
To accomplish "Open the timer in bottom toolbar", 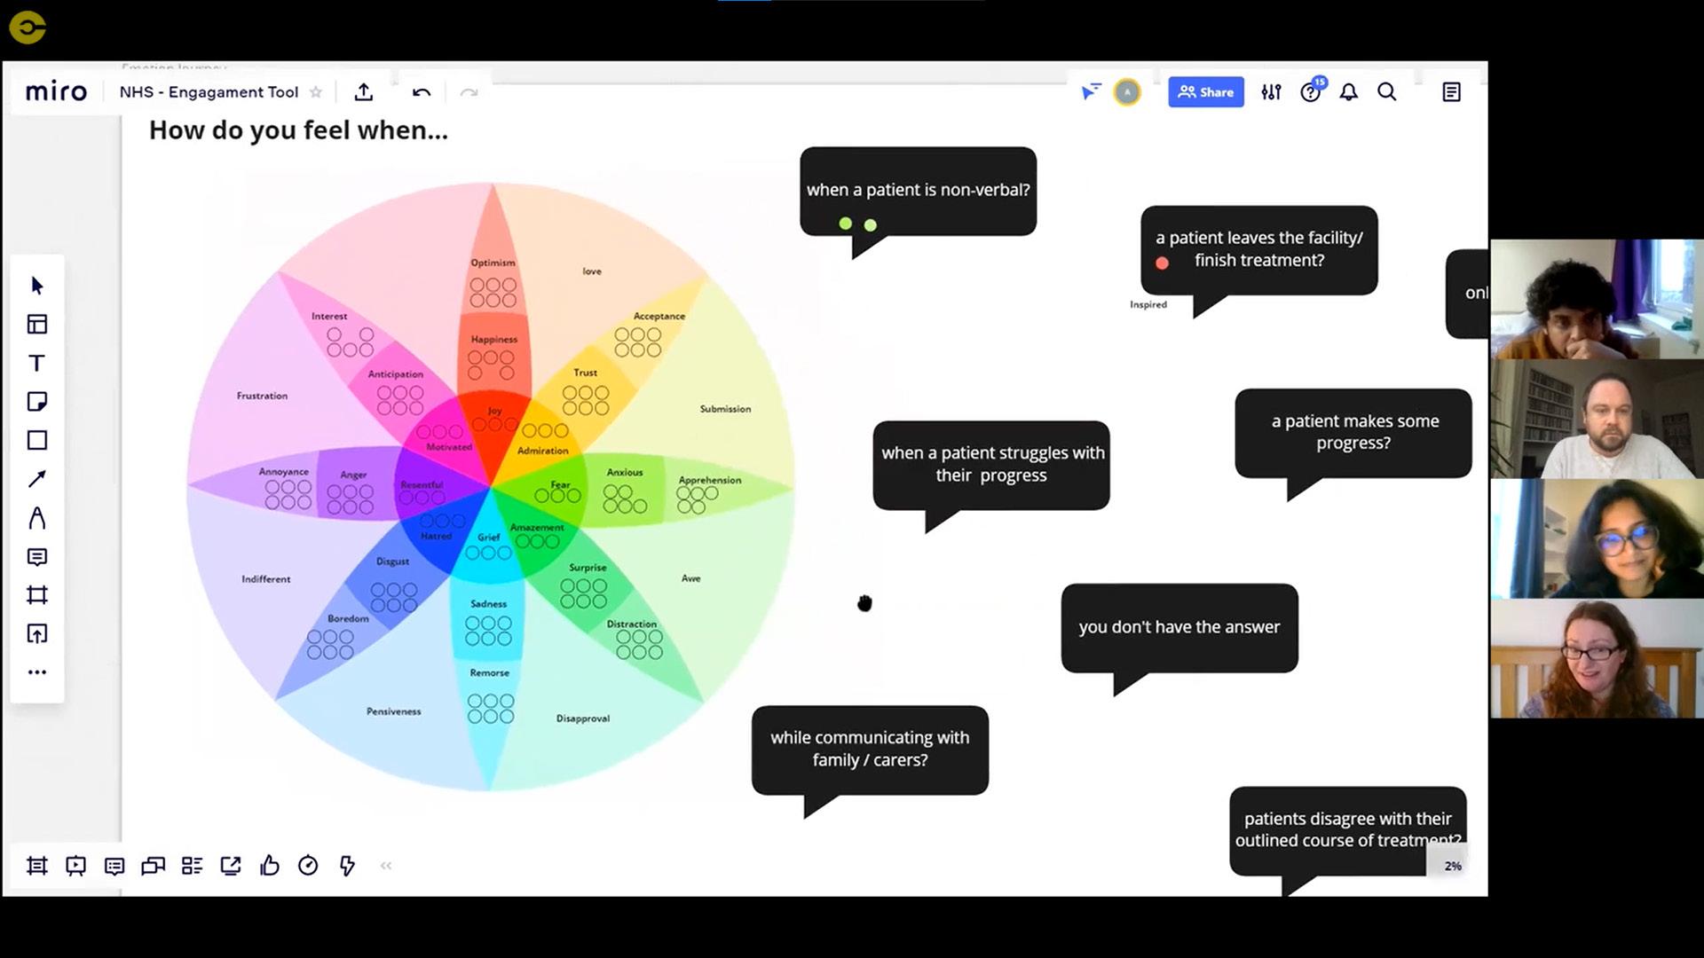I will (308, 866).
